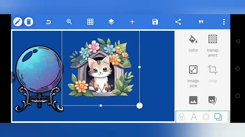Open the layers panel
The image size is (245, 137).
point(111,22)
